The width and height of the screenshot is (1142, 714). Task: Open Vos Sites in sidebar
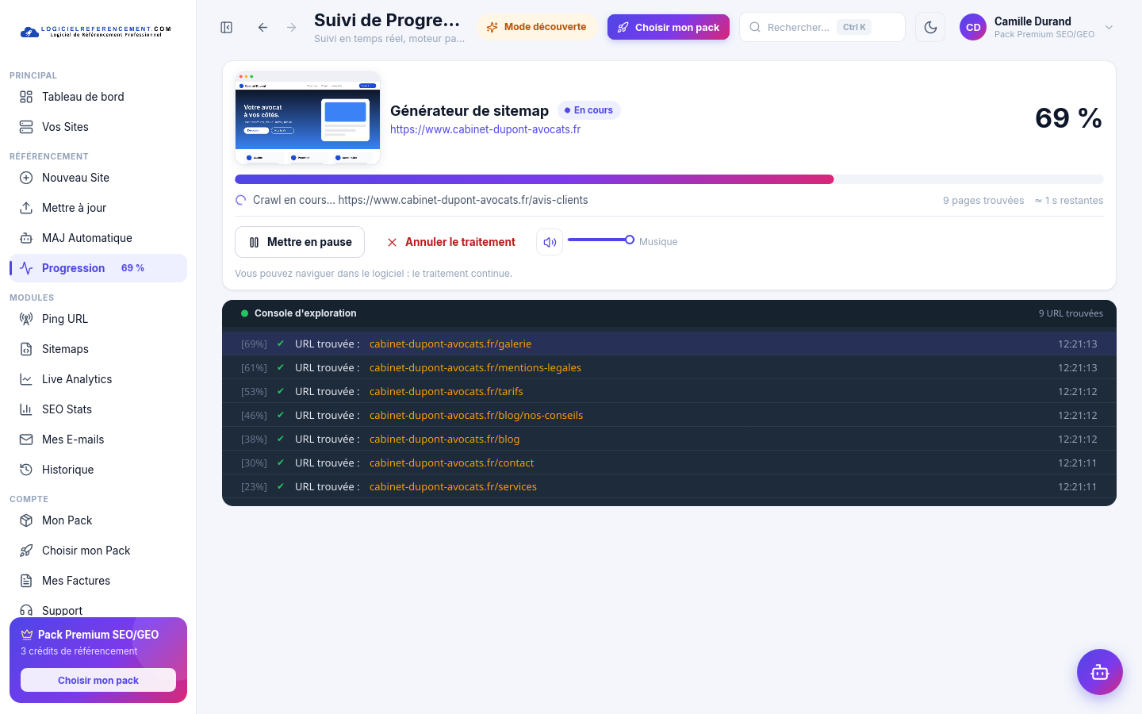[98, 127]
